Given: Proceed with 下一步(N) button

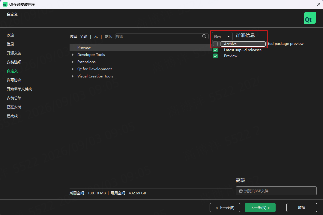Looking at the screenshot, I should 260,208.
